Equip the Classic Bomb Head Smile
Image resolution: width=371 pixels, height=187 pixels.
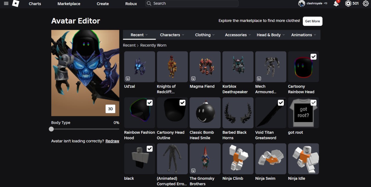click(205, 113)
